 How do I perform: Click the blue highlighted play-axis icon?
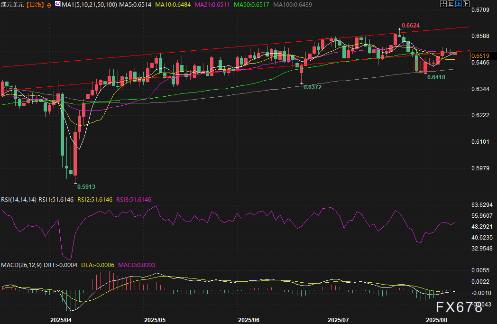tap(459, 4)
